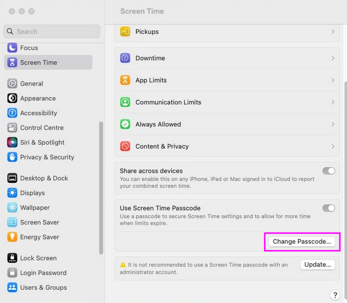Toggle Use Screen Time Passcode switch
Viewport: 347px width, 303px height.
click(328, 208)
